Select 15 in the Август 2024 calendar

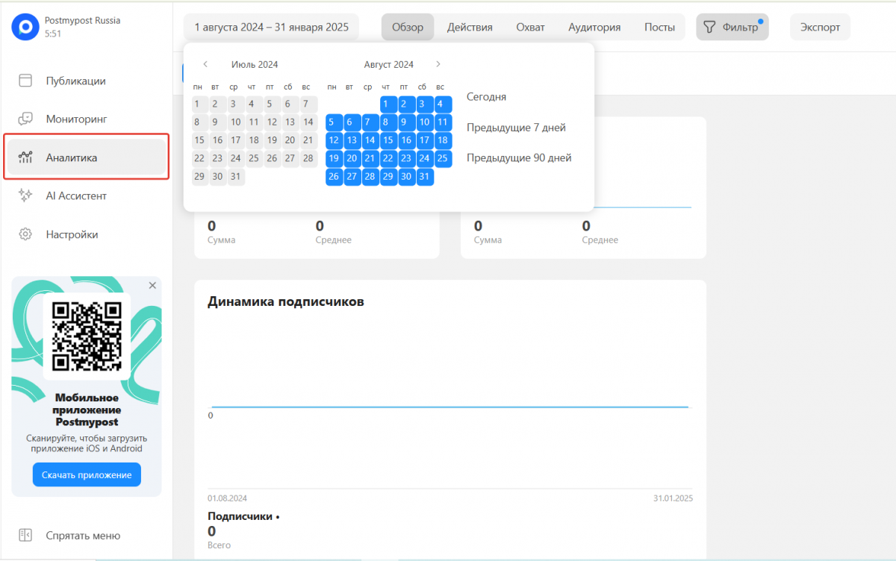pos(388,140)
